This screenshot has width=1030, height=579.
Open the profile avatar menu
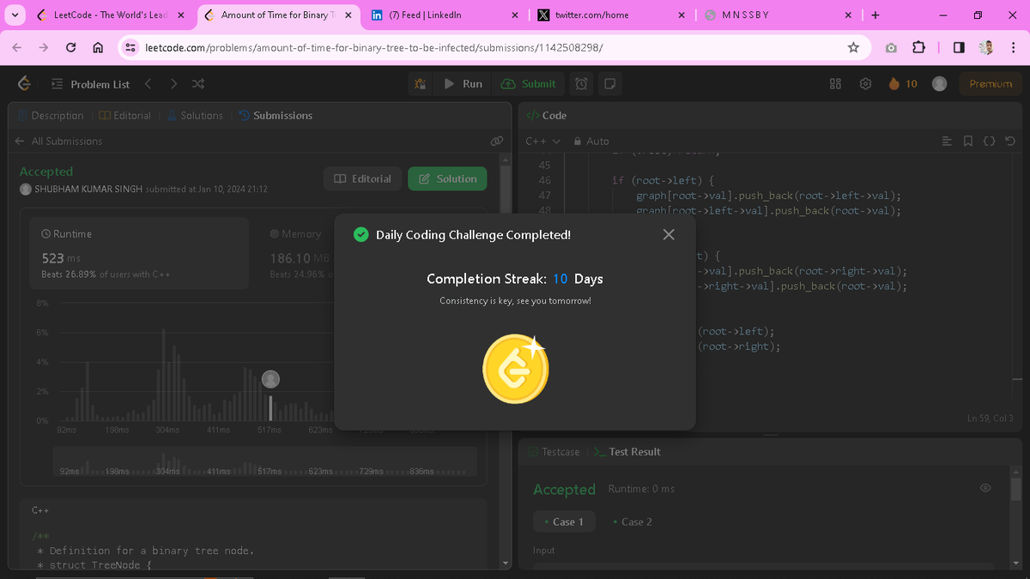940,84
